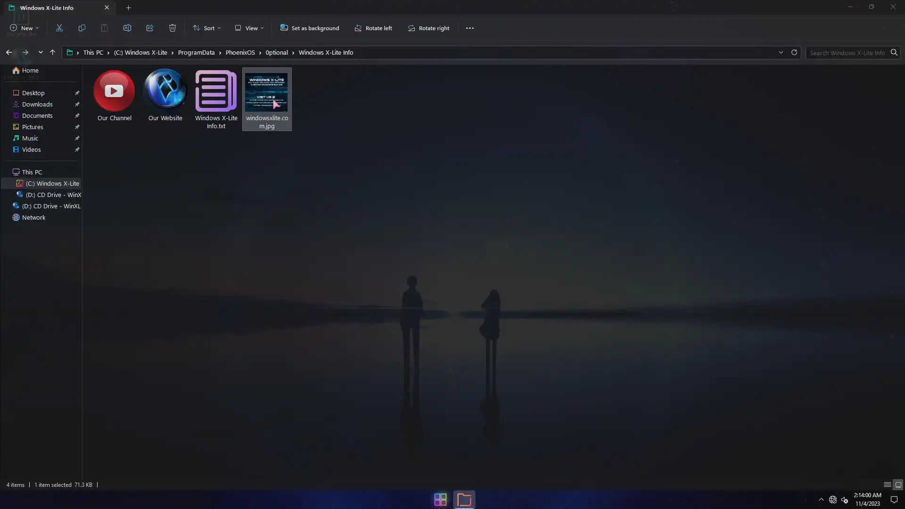
Task: Unpin Desktop from quick access
Action: 77,93
